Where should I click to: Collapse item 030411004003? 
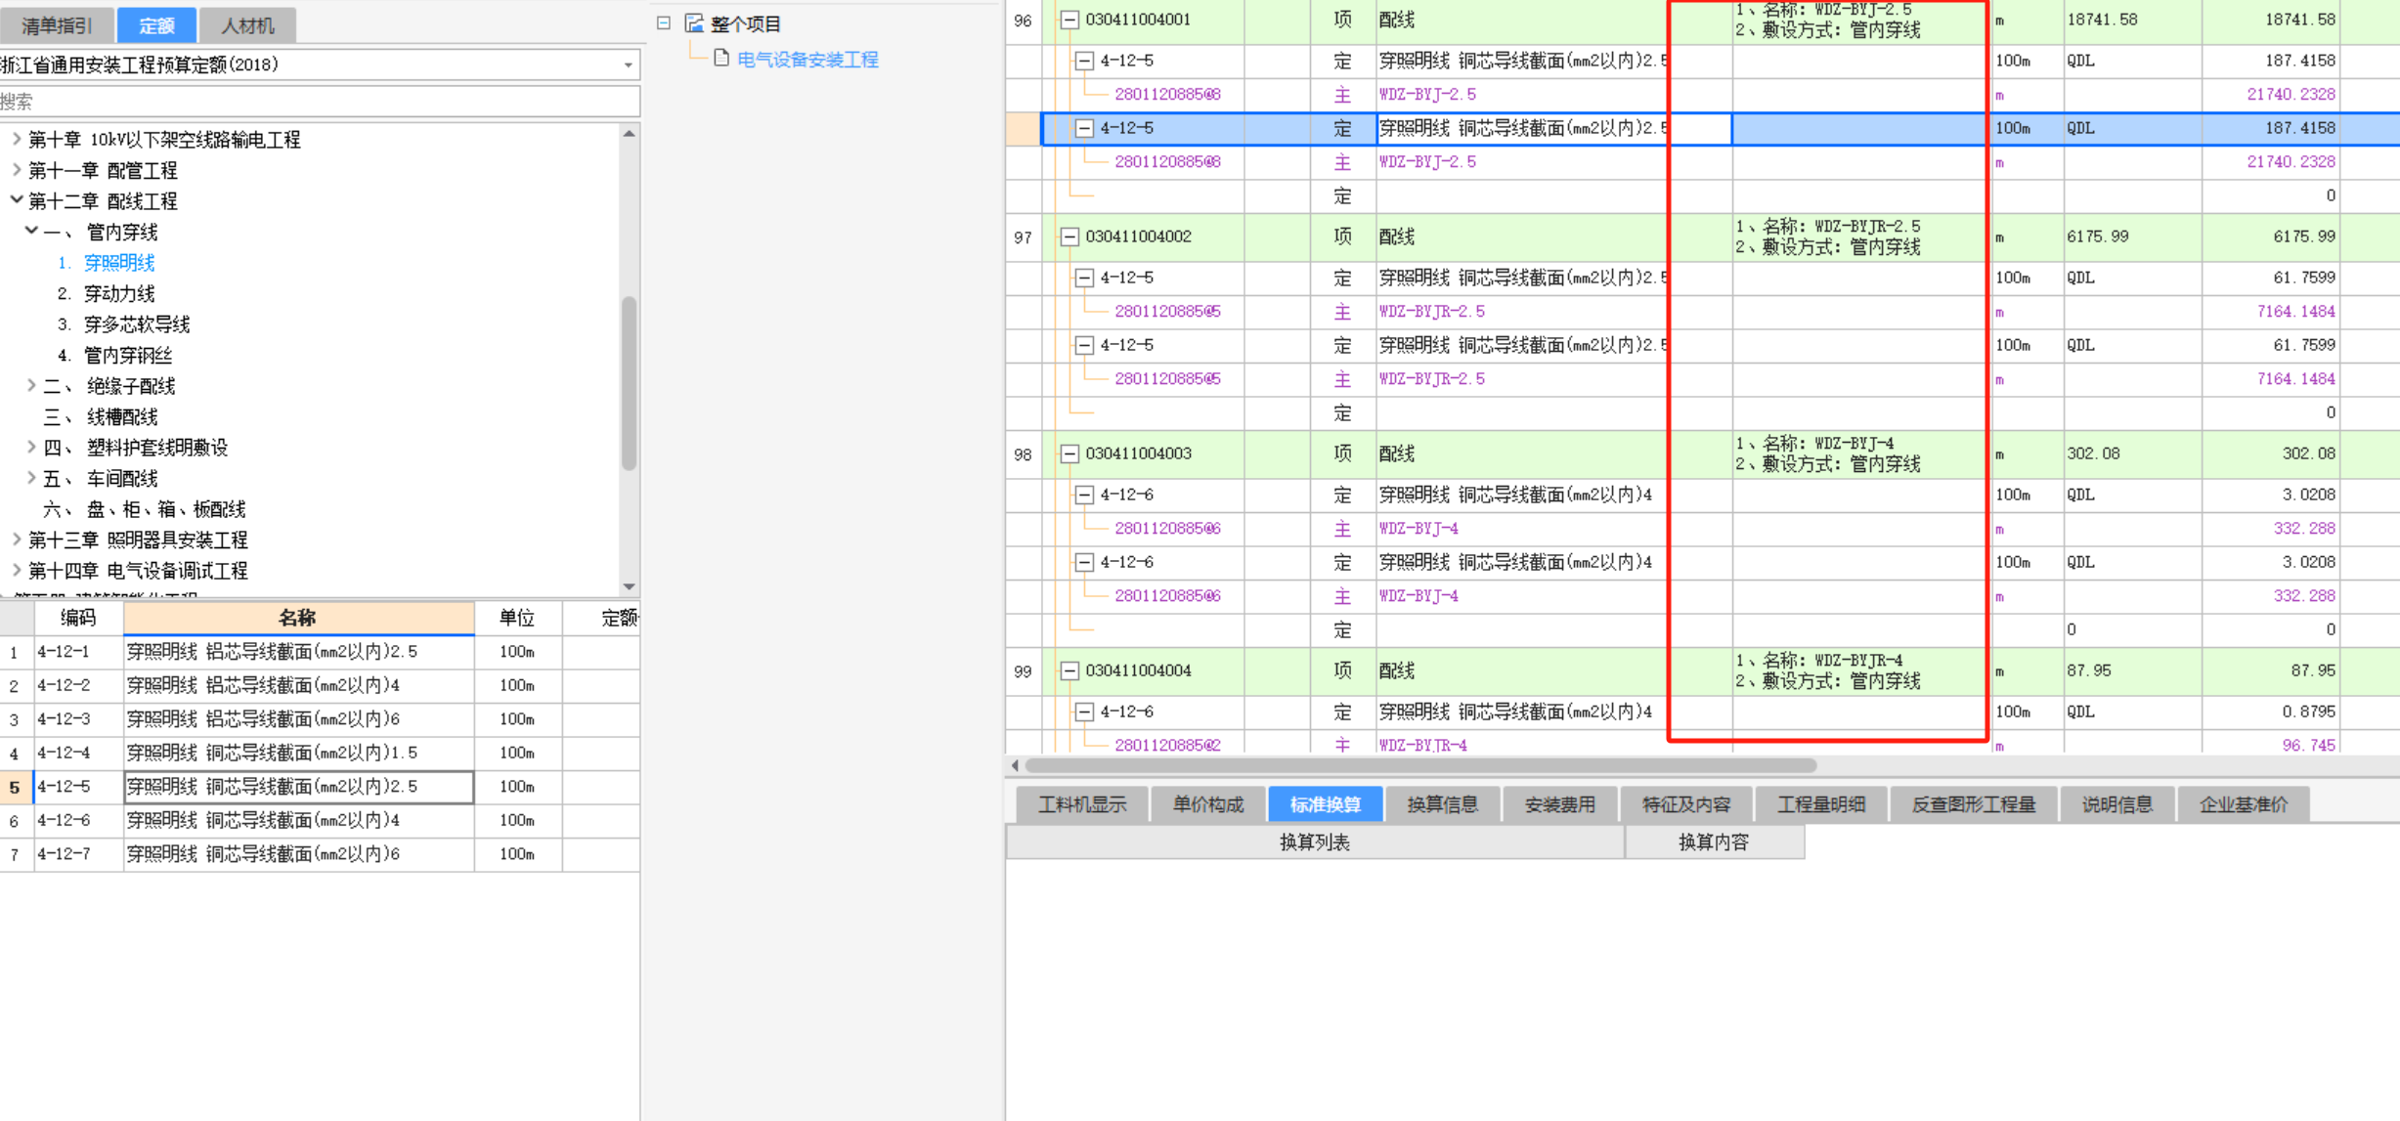pyautogui.click(x=1069, y=453)
